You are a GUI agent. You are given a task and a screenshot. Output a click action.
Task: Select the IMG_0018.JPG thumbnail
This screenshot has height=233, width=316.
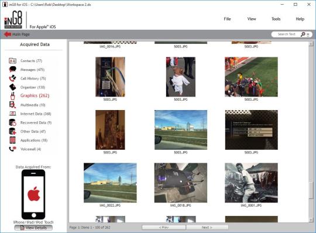click(x=181, y=183)
